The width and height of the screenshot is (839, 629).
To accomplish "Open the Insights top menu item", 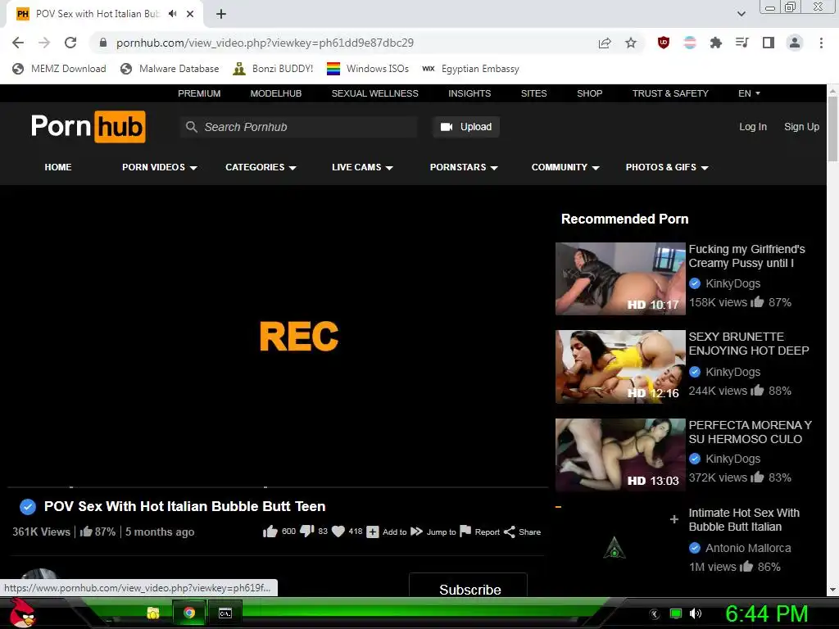I will point(469,93).
